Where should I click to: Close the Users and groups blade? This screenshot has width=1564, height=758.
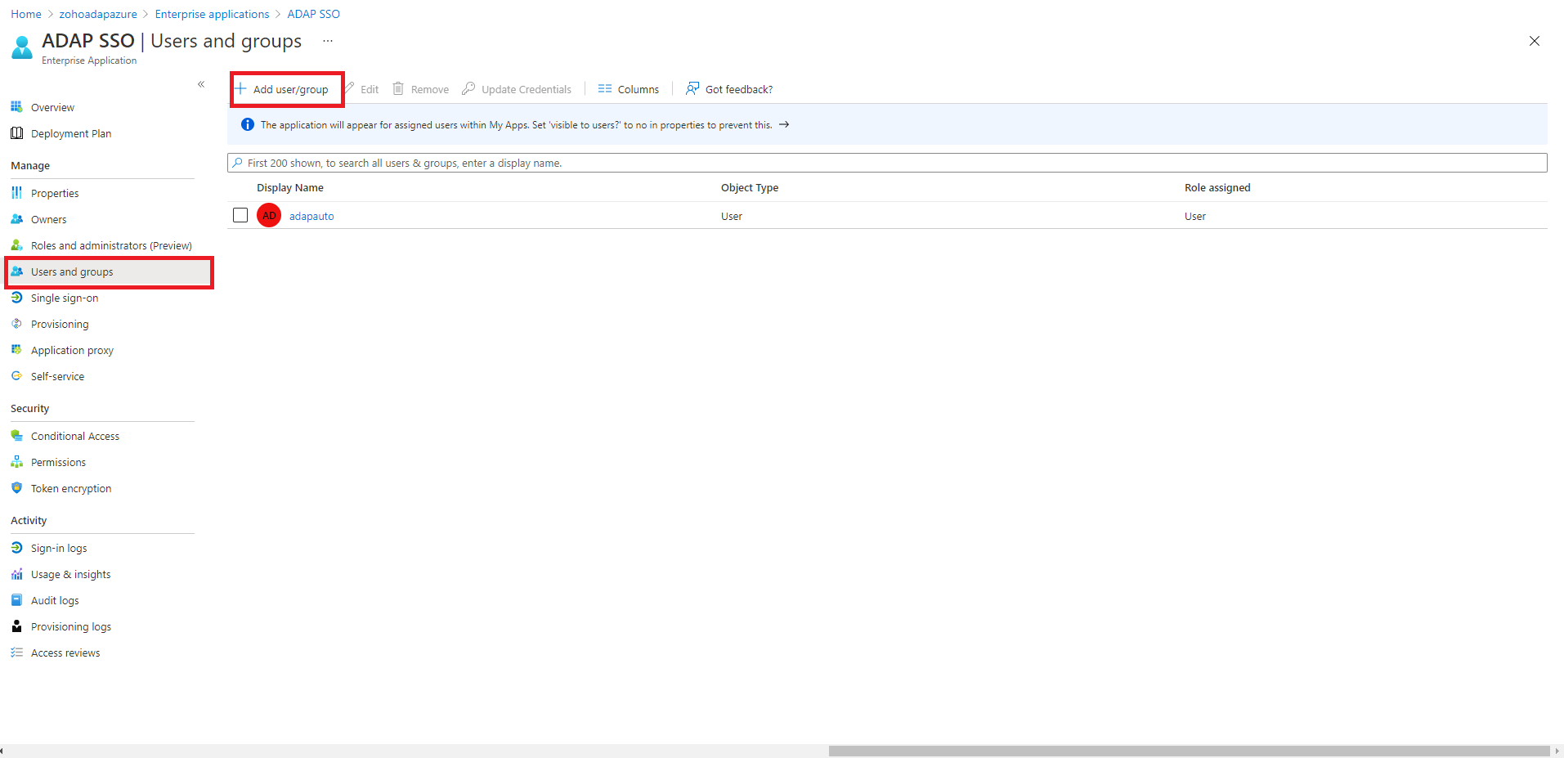coord(1535,41)
